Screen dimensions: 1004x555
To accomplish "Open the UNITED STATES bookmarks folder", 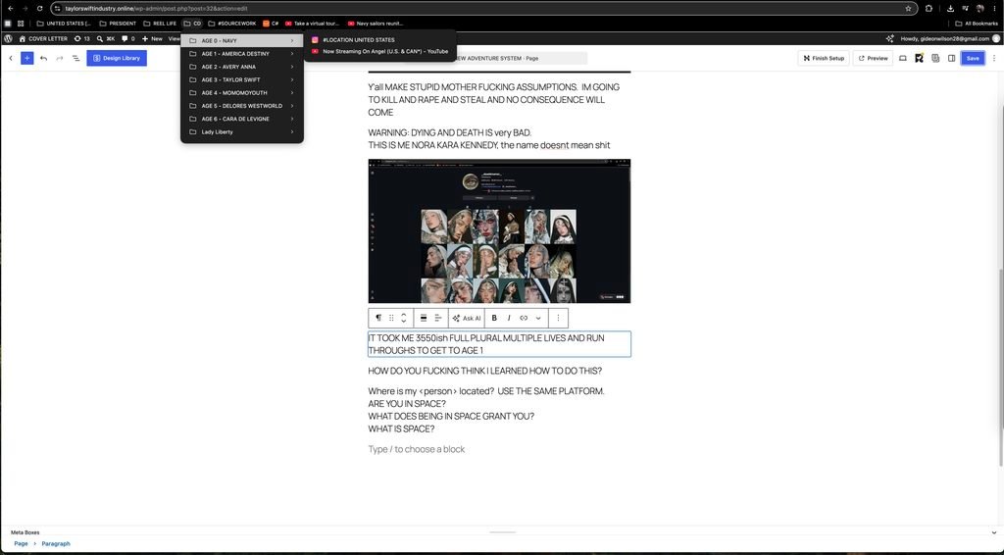I will point(64,24).
